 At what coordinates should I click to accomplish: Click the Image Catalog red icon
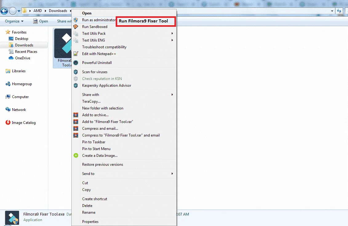coord(8,122)
